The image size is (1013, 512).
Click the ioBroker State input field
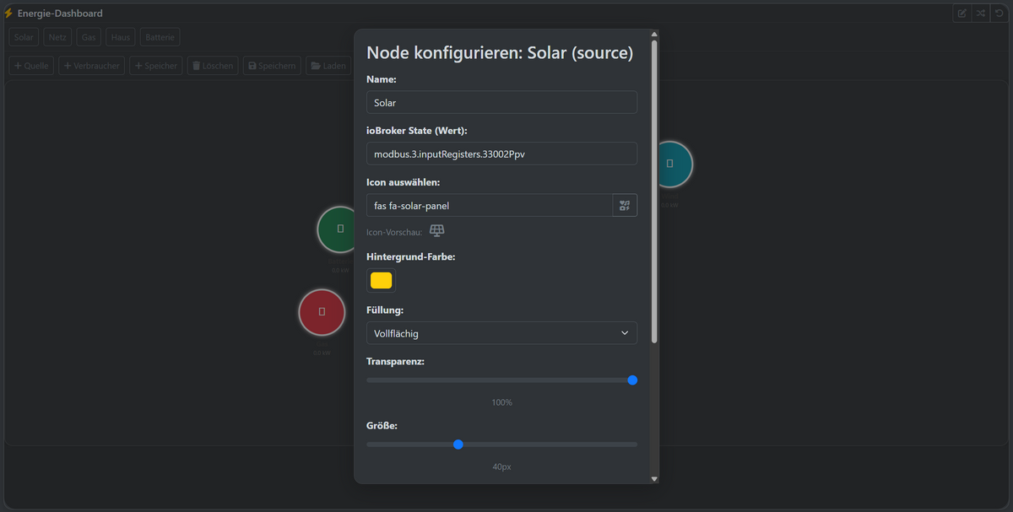501,154
